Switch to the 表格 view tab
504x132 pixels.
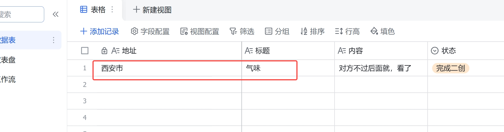pyautogui.click(x=93, y=10)
